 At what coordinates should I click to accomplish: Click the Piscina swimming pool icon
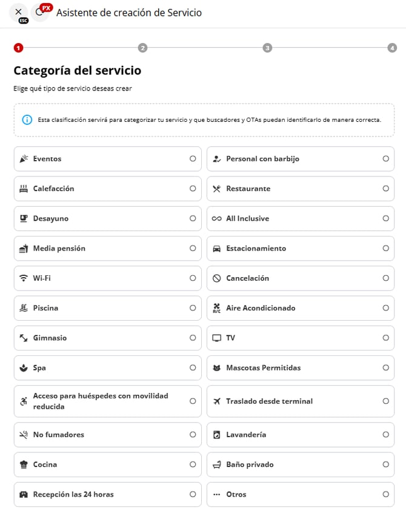click(x=24, y=308)
